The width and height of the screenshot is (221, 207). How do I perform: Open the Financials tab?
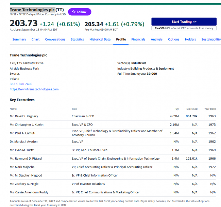coord(138,40)
